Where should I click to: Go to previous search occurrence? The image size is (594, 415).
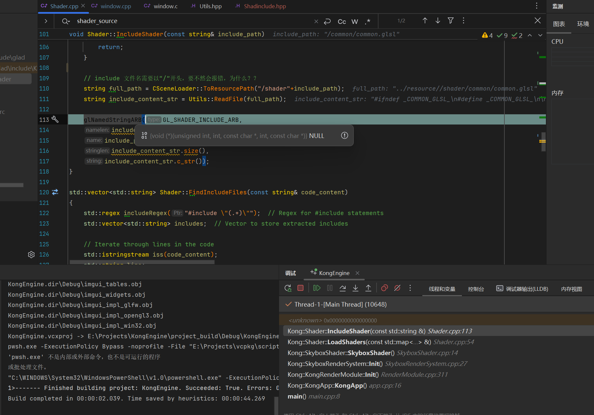point(425,21)
